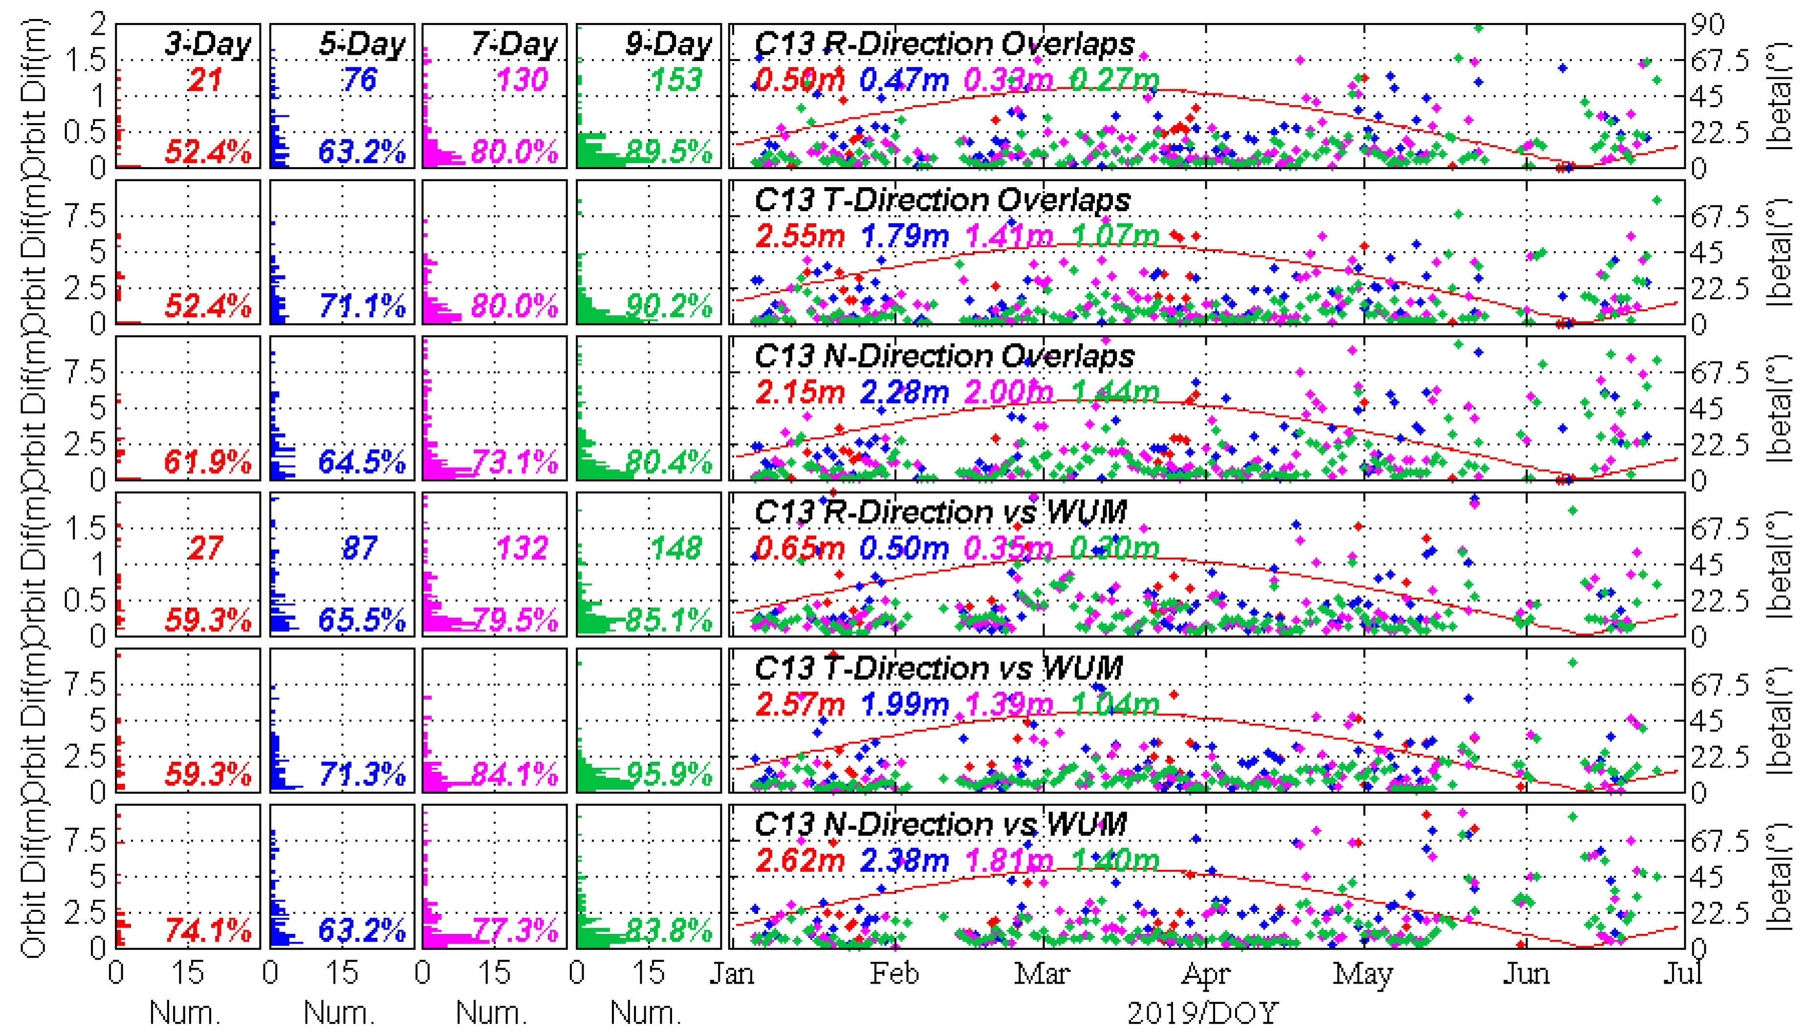This screenshot has height=1036, width=1807.
Task: Click the 'Jan' month axis label
Action: pos(732,972)
